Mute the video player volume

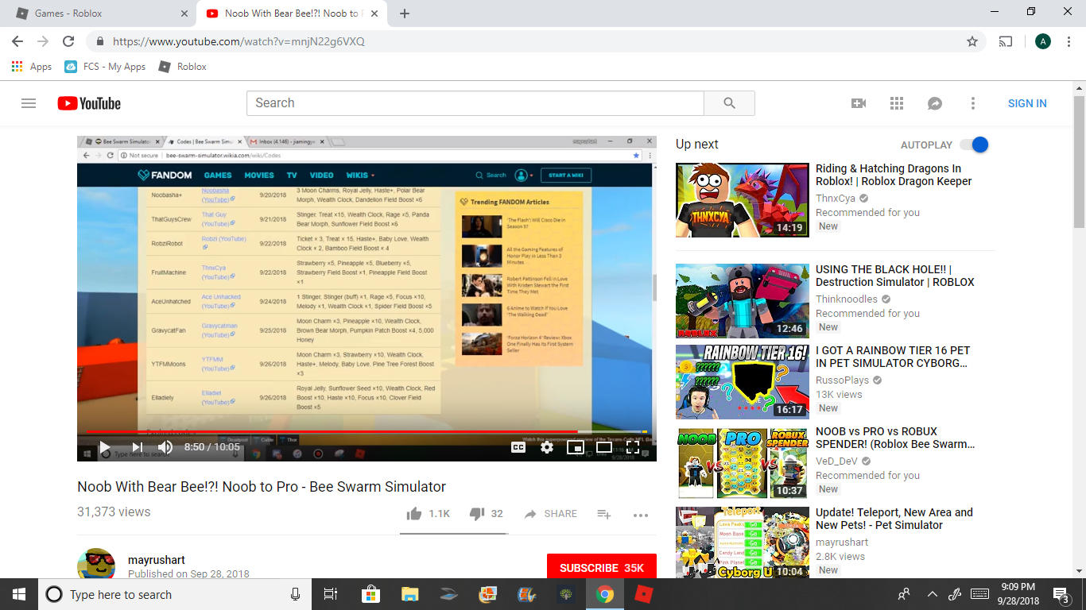(x=165, y=447)
